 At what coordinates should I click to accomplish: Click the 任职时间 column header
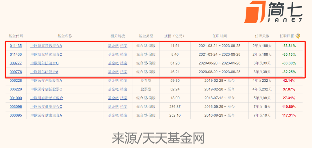(220, 36)
